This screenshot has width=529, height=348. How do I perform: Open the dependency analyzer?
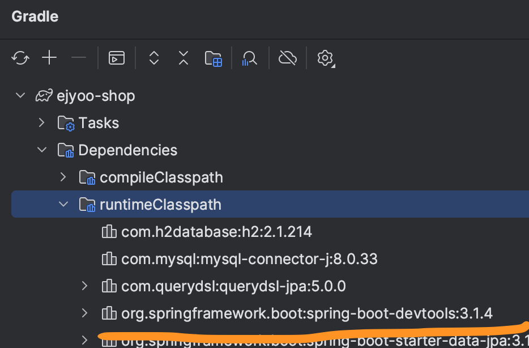(249, 58)
